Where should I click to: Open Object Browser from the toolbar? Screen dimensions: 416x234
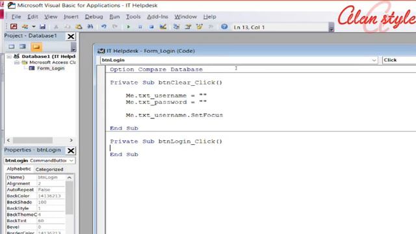coord(200,27)
